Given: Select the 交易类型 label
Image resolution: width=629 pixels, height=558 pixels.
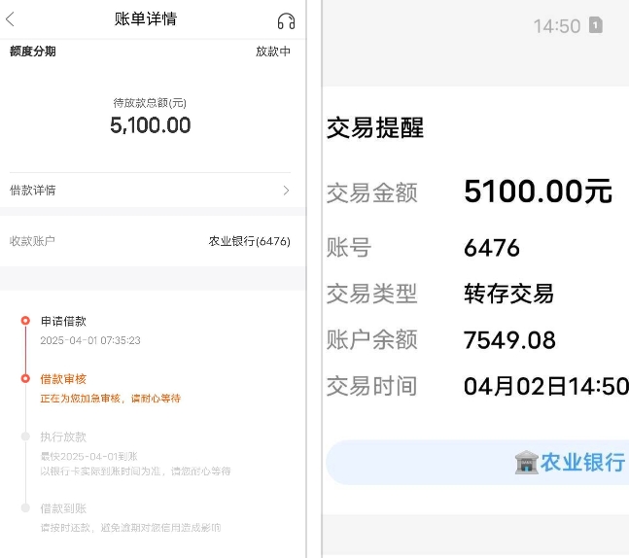Looking at the screenshot, I should pos(372,294).
